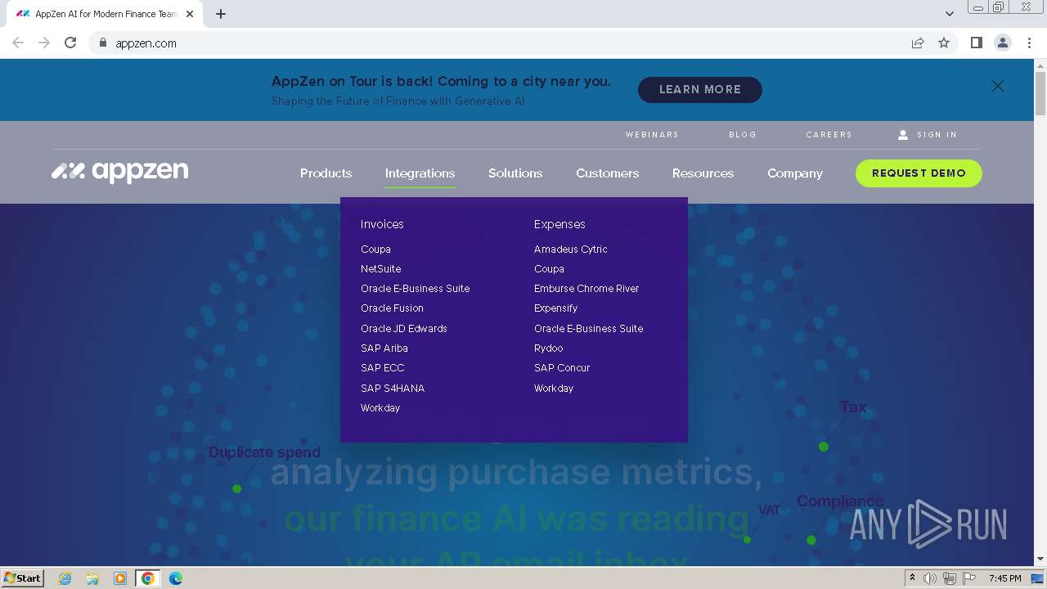The image size is (1047, 589).
Task: Click the lock icon in address bar
Action: pyautogui.click(x=103, y=43)
